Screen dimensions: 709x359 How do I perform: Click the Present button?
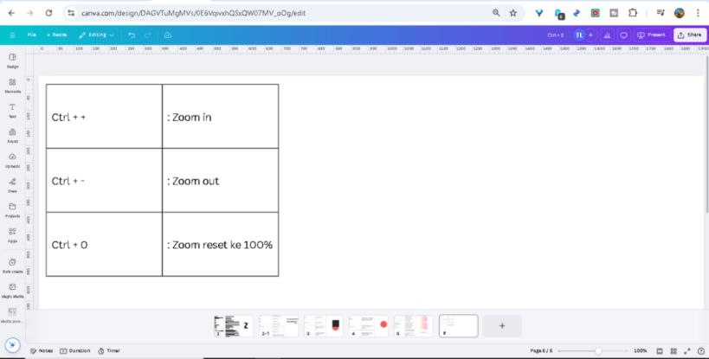pos(652,35)
